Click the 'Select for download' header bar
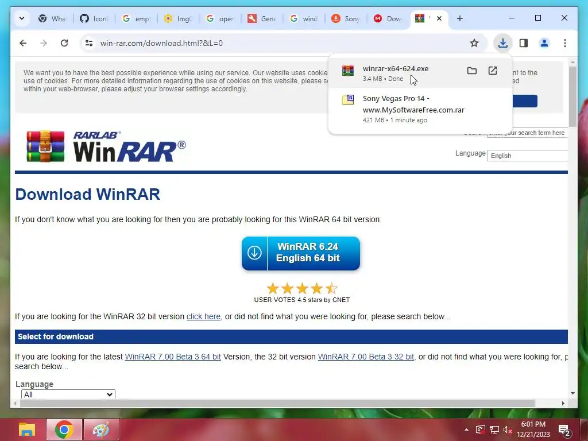588x441 pixels. pyautogui.click(x=291, y=336)
